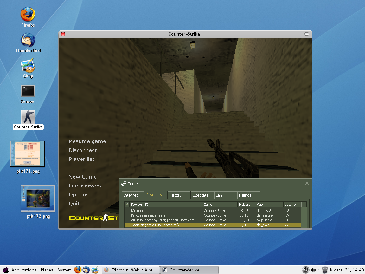Open the Applications menu
This screenshot has width=365, height=274.
(24, 270)
